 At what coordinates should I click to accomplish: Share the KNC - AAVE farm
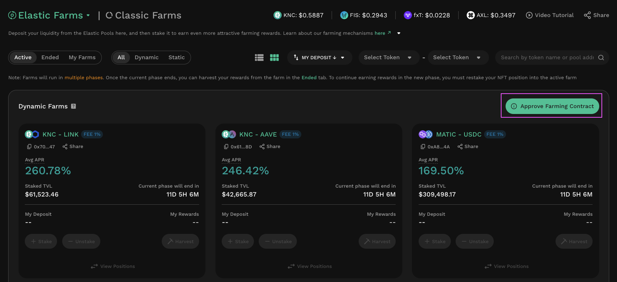pyautogui.click(x=270, y=147)
